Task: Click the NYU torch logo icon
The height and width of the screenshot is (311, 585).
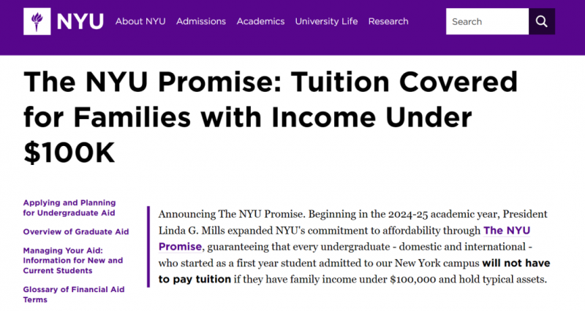Action: [37, 22]
